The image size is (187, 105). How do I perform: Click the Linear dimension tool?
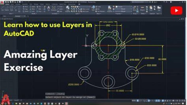point(60,7)
